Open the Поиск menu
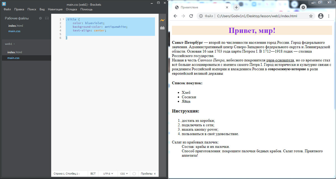Screen dimensions: 336x179 (32, 9)
